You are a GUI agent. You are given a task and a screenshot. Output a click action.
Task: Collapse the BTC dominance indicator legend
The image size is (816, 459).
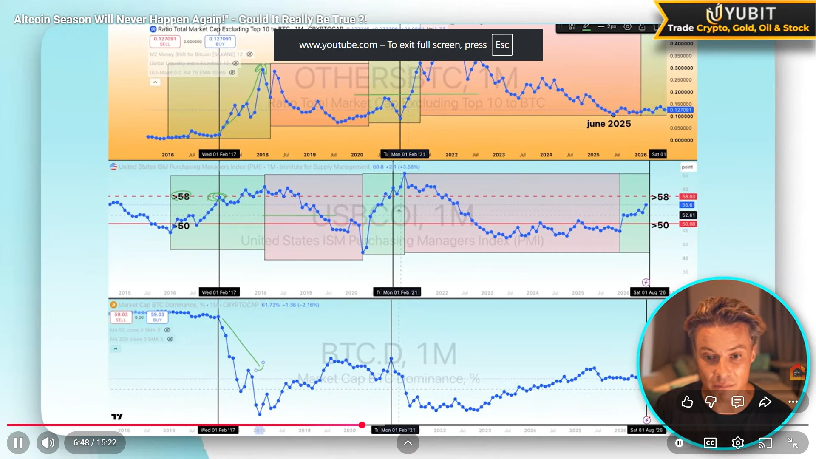[x=116, y=349]
